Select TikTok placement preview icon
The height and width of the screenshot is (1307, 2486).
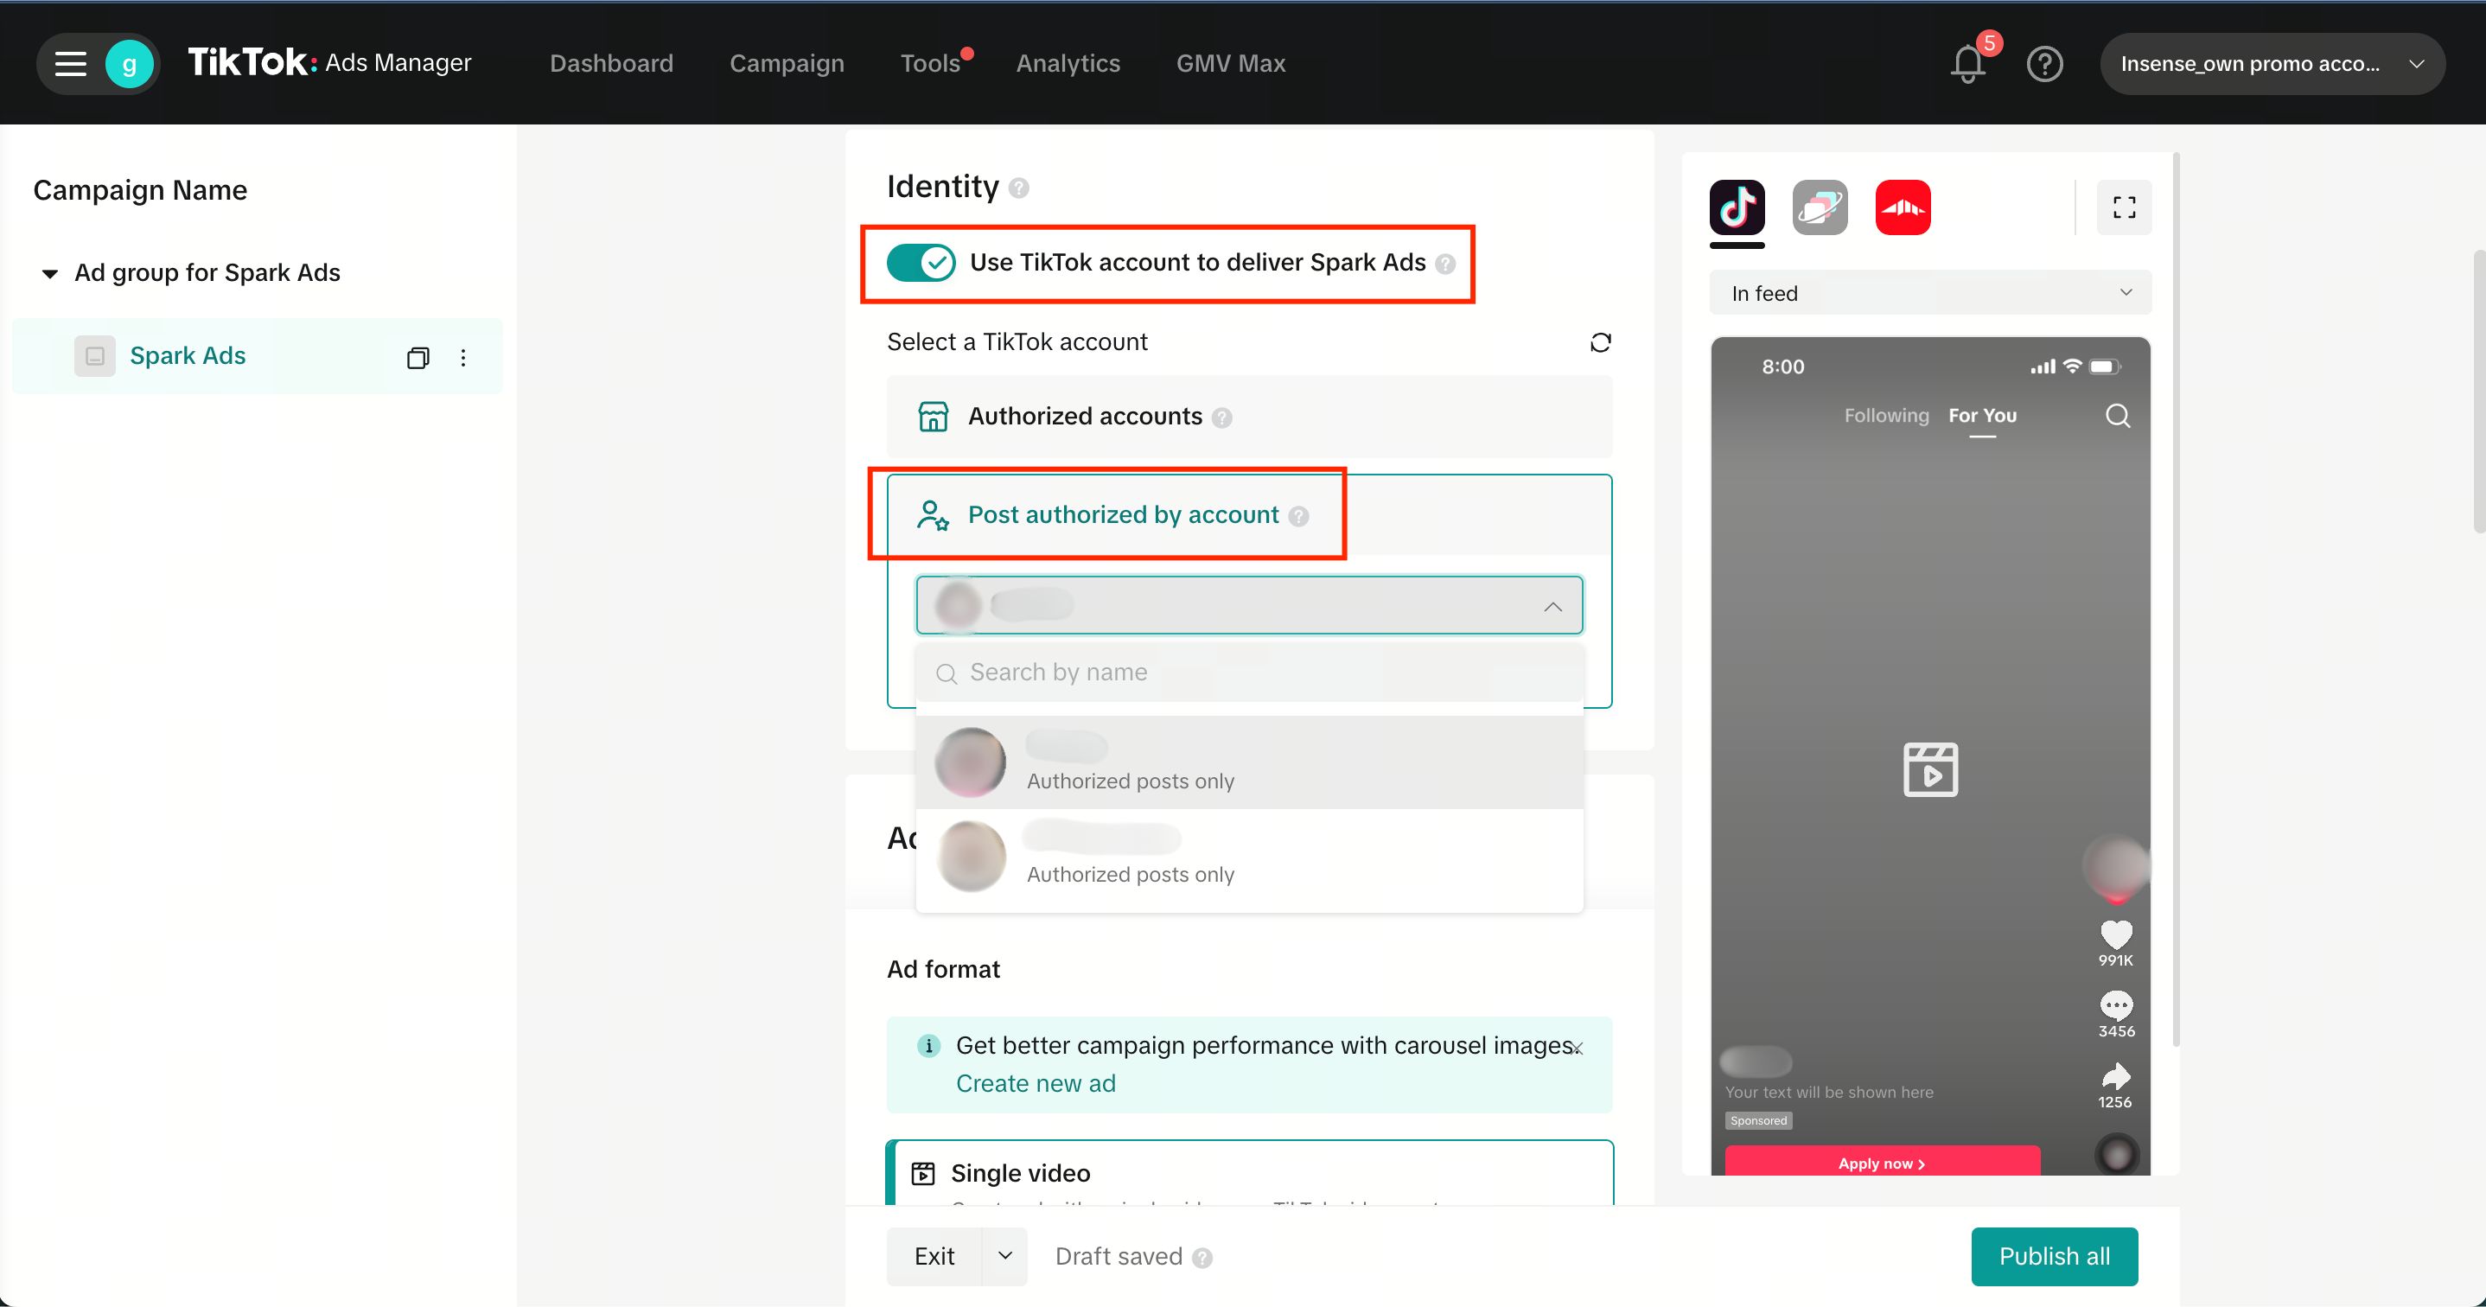pyautogui.click(x=1737, y=207)
